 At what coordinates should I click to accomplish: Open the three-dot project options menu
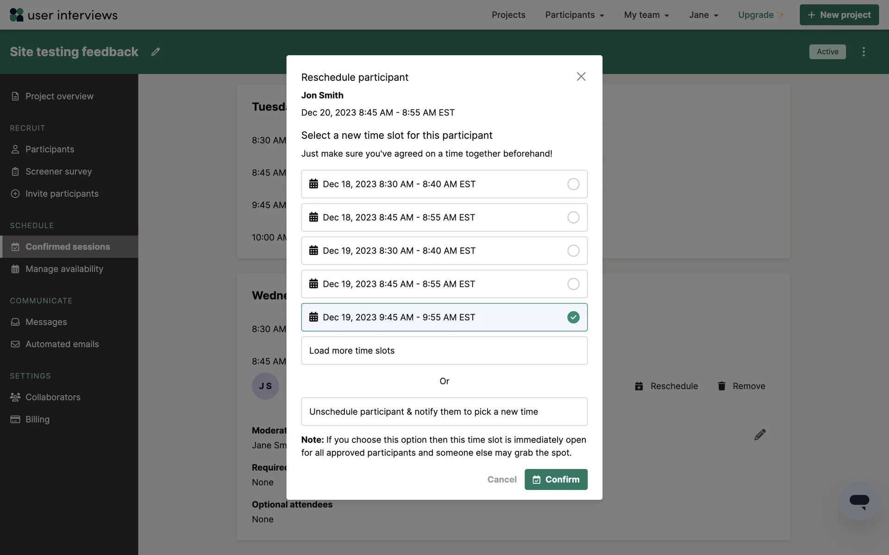(864, 52)
